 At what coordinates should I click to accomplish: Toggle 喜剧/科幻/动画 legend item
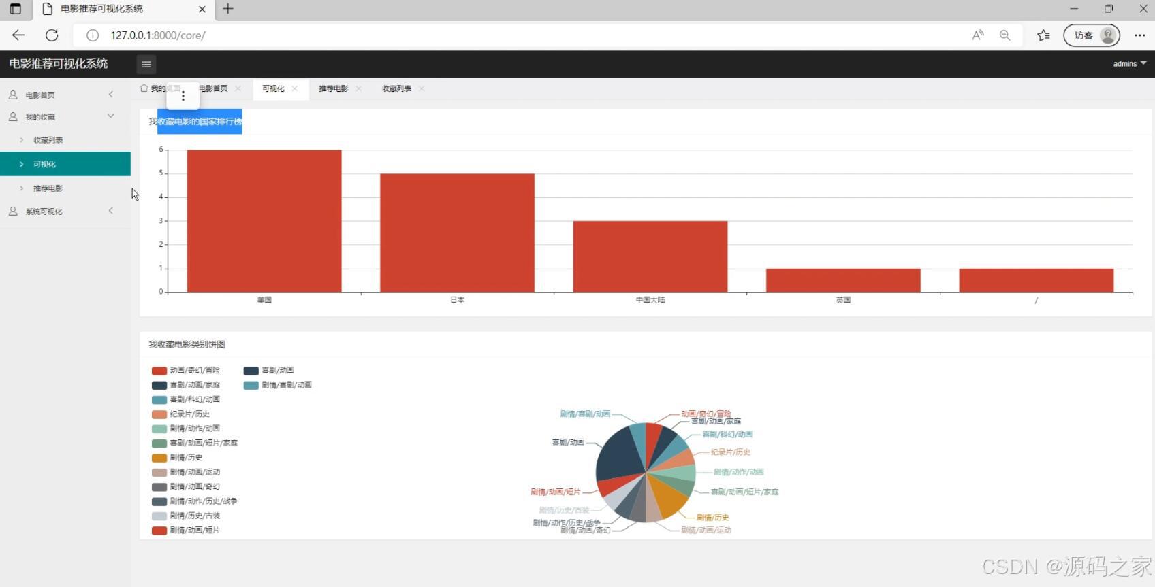click(x=186, y=400)
